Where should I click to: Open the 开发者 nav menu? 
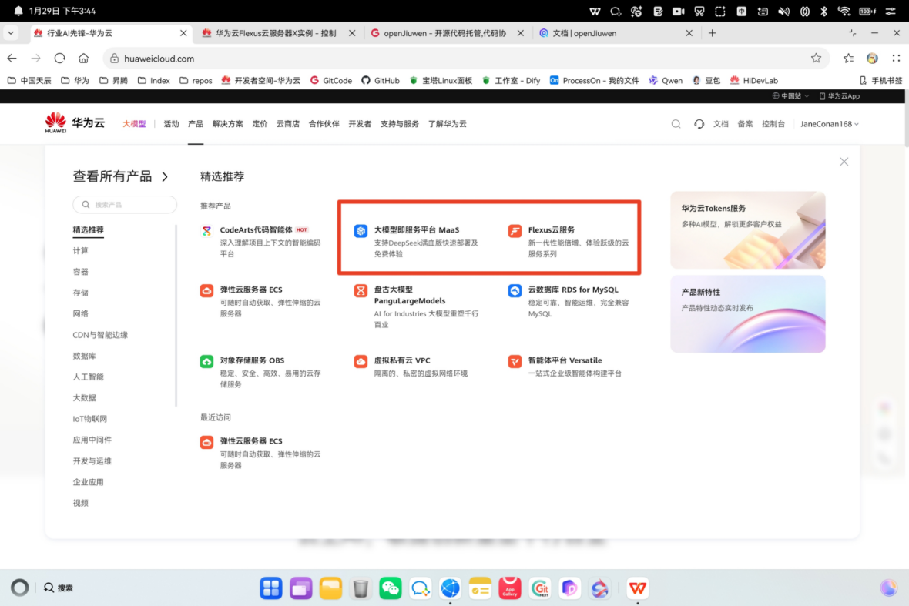(x=360, y=124)
